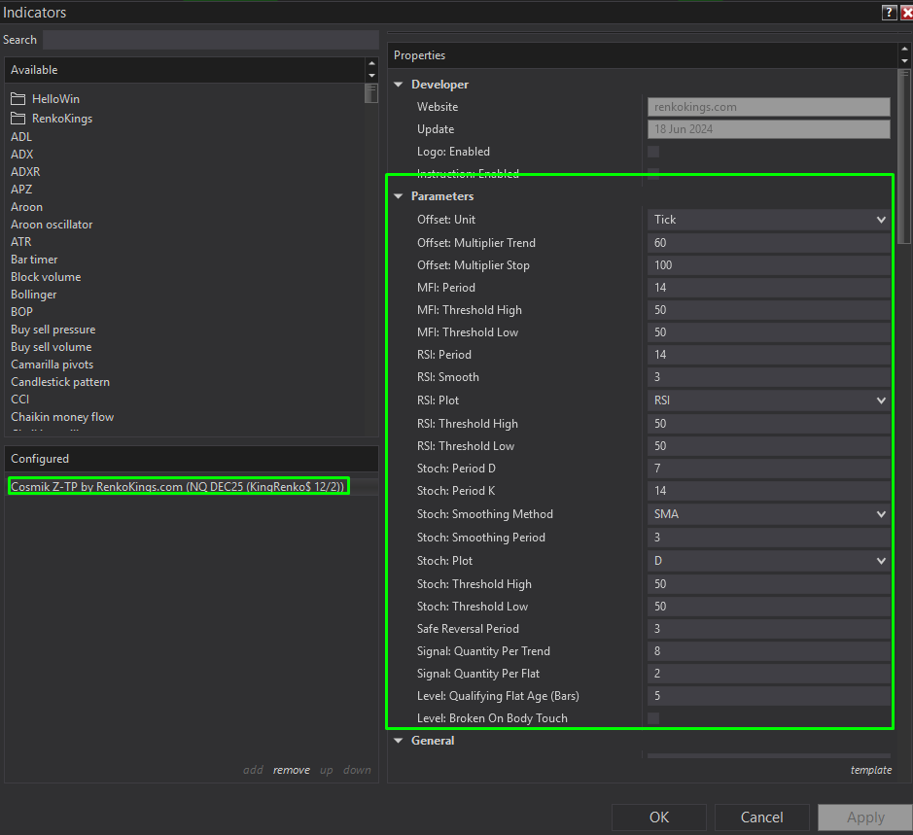Collapse the Parameters section arrow
913x835 pixels.
[x=399, y=196]
